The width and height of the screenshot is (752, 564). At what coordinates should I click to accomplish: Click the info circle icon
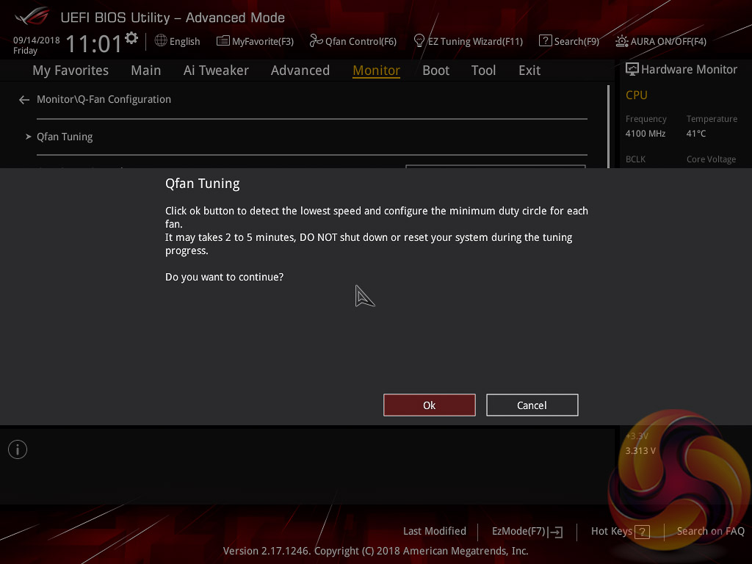[x=18, y=449]
